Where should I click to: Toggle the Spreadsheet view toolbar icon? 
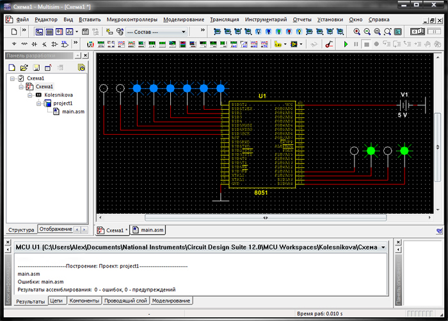[x=49, y=32]
